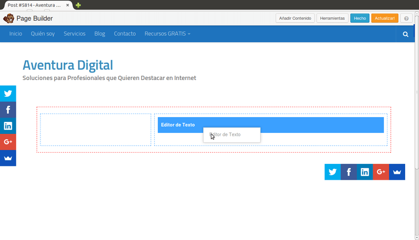Open the Añadir Contenido panel

[295, 18]
